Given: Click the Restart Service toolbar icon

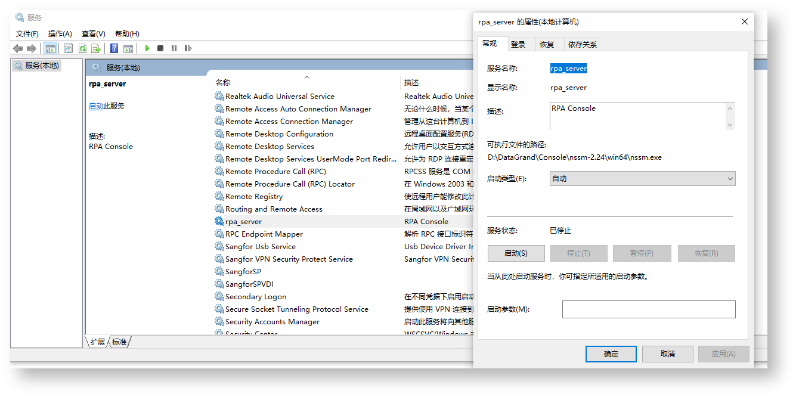Looking at the screenshot, I should pos(188,48).
